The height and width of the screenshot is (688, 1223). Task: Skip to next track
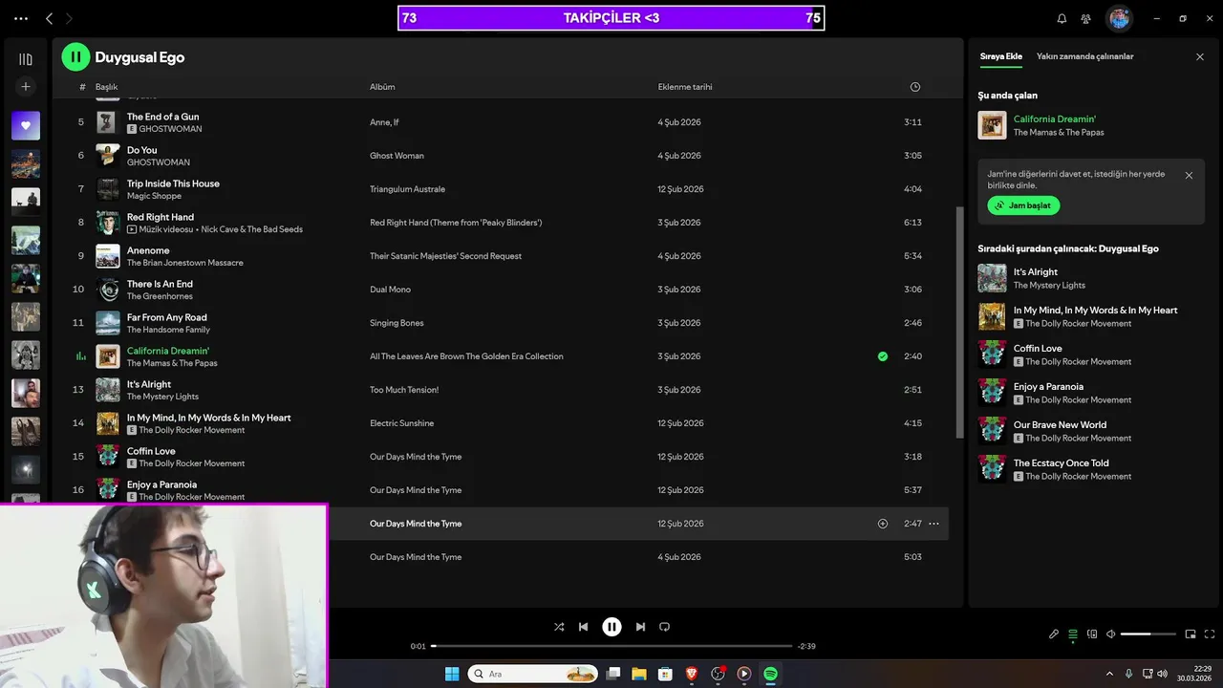point(640,627)
